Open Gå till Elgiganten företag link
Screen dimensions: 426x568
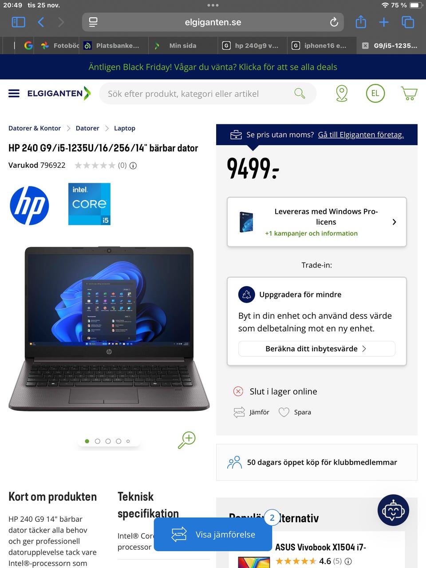(361, 134)
